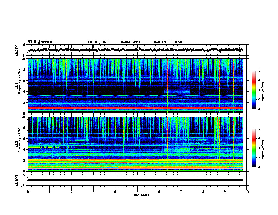Click the time axis tick label "6"
Viewport: 278px width, 215px height.
(x=159, y=192)
